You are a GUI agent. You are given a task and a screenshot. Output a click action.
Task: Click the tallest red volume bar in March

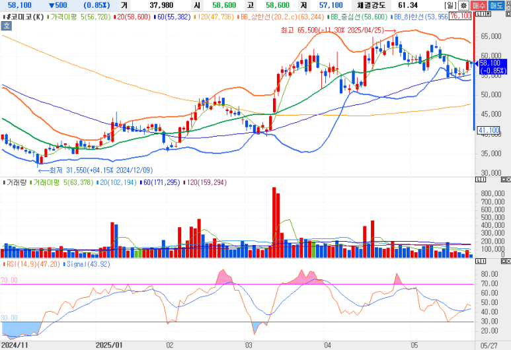[x=274, y=223]
